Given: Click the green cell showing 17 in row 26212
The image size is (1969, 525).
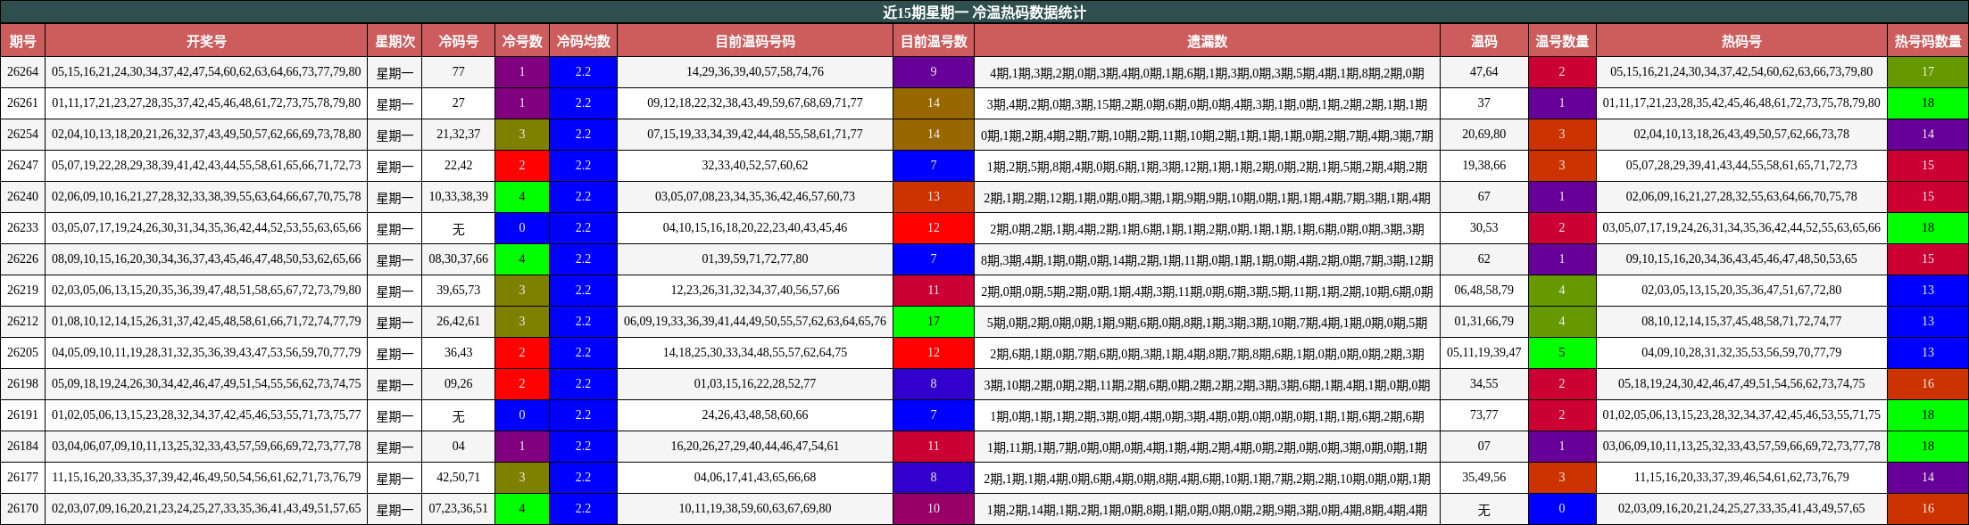Looking at the screenshot, I should click(934, 322).
